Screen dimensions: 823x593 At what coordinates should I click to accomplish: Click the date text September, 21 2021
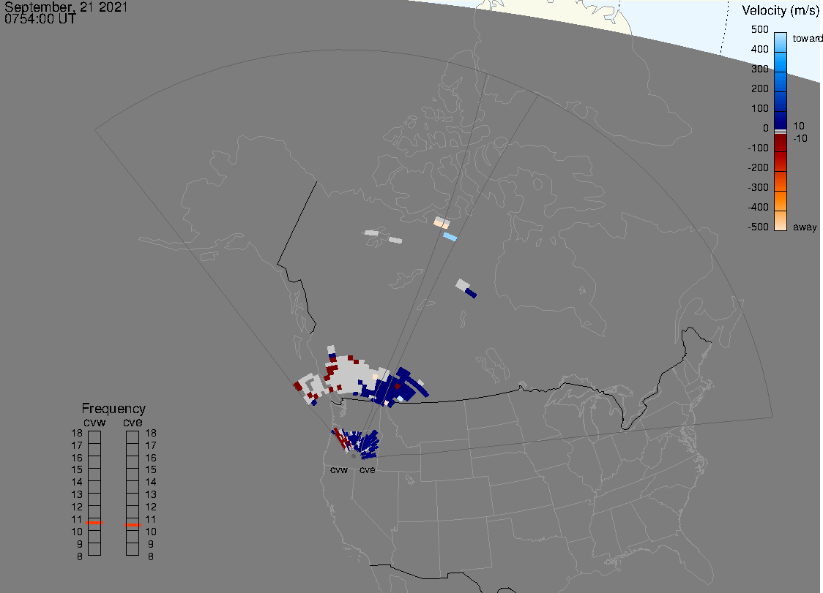pyautogui.click(x=66, y=7)
